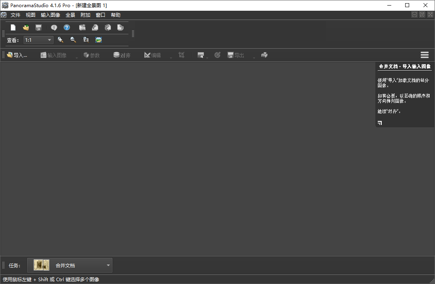The image size is (435, 284).
Task: Open the 参数 parameters button
Action: [x=91, y=55]
